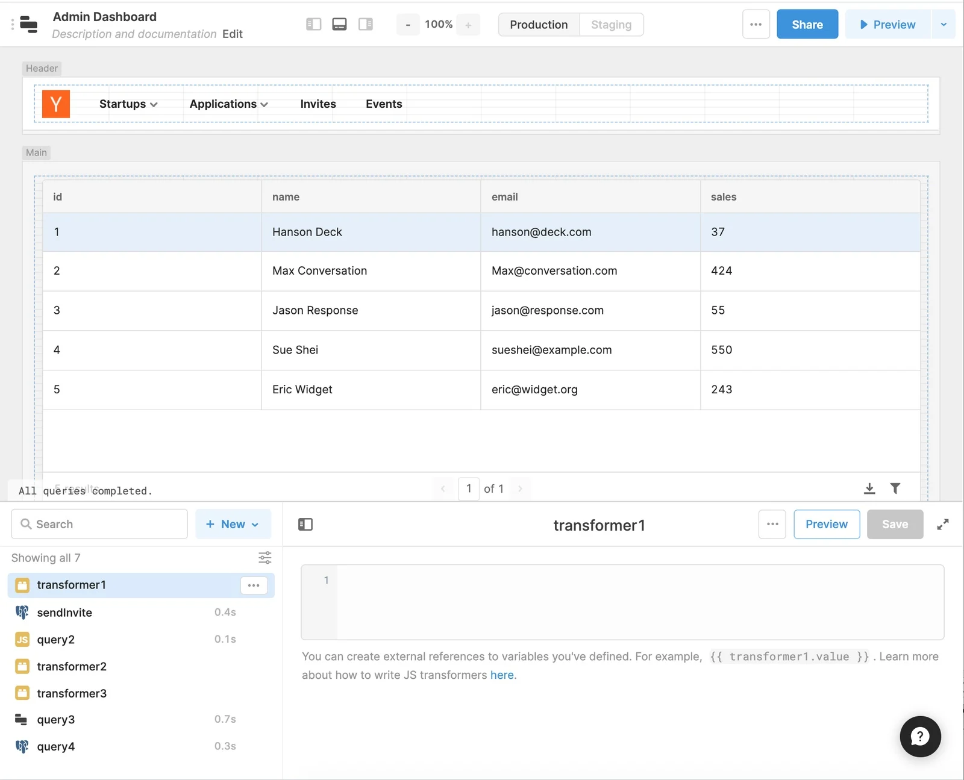This screenshot has height=780, width=964.
Task: Toggle the bottom panel layout icon
Action: pyautogui.click(x=339, y=24)
